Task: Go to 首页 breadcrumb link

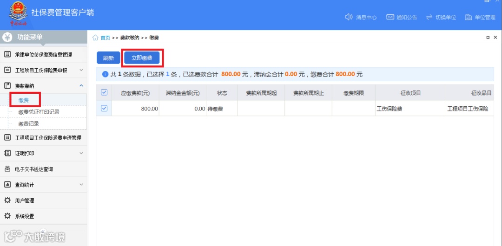Action: [x=106, y=38]
